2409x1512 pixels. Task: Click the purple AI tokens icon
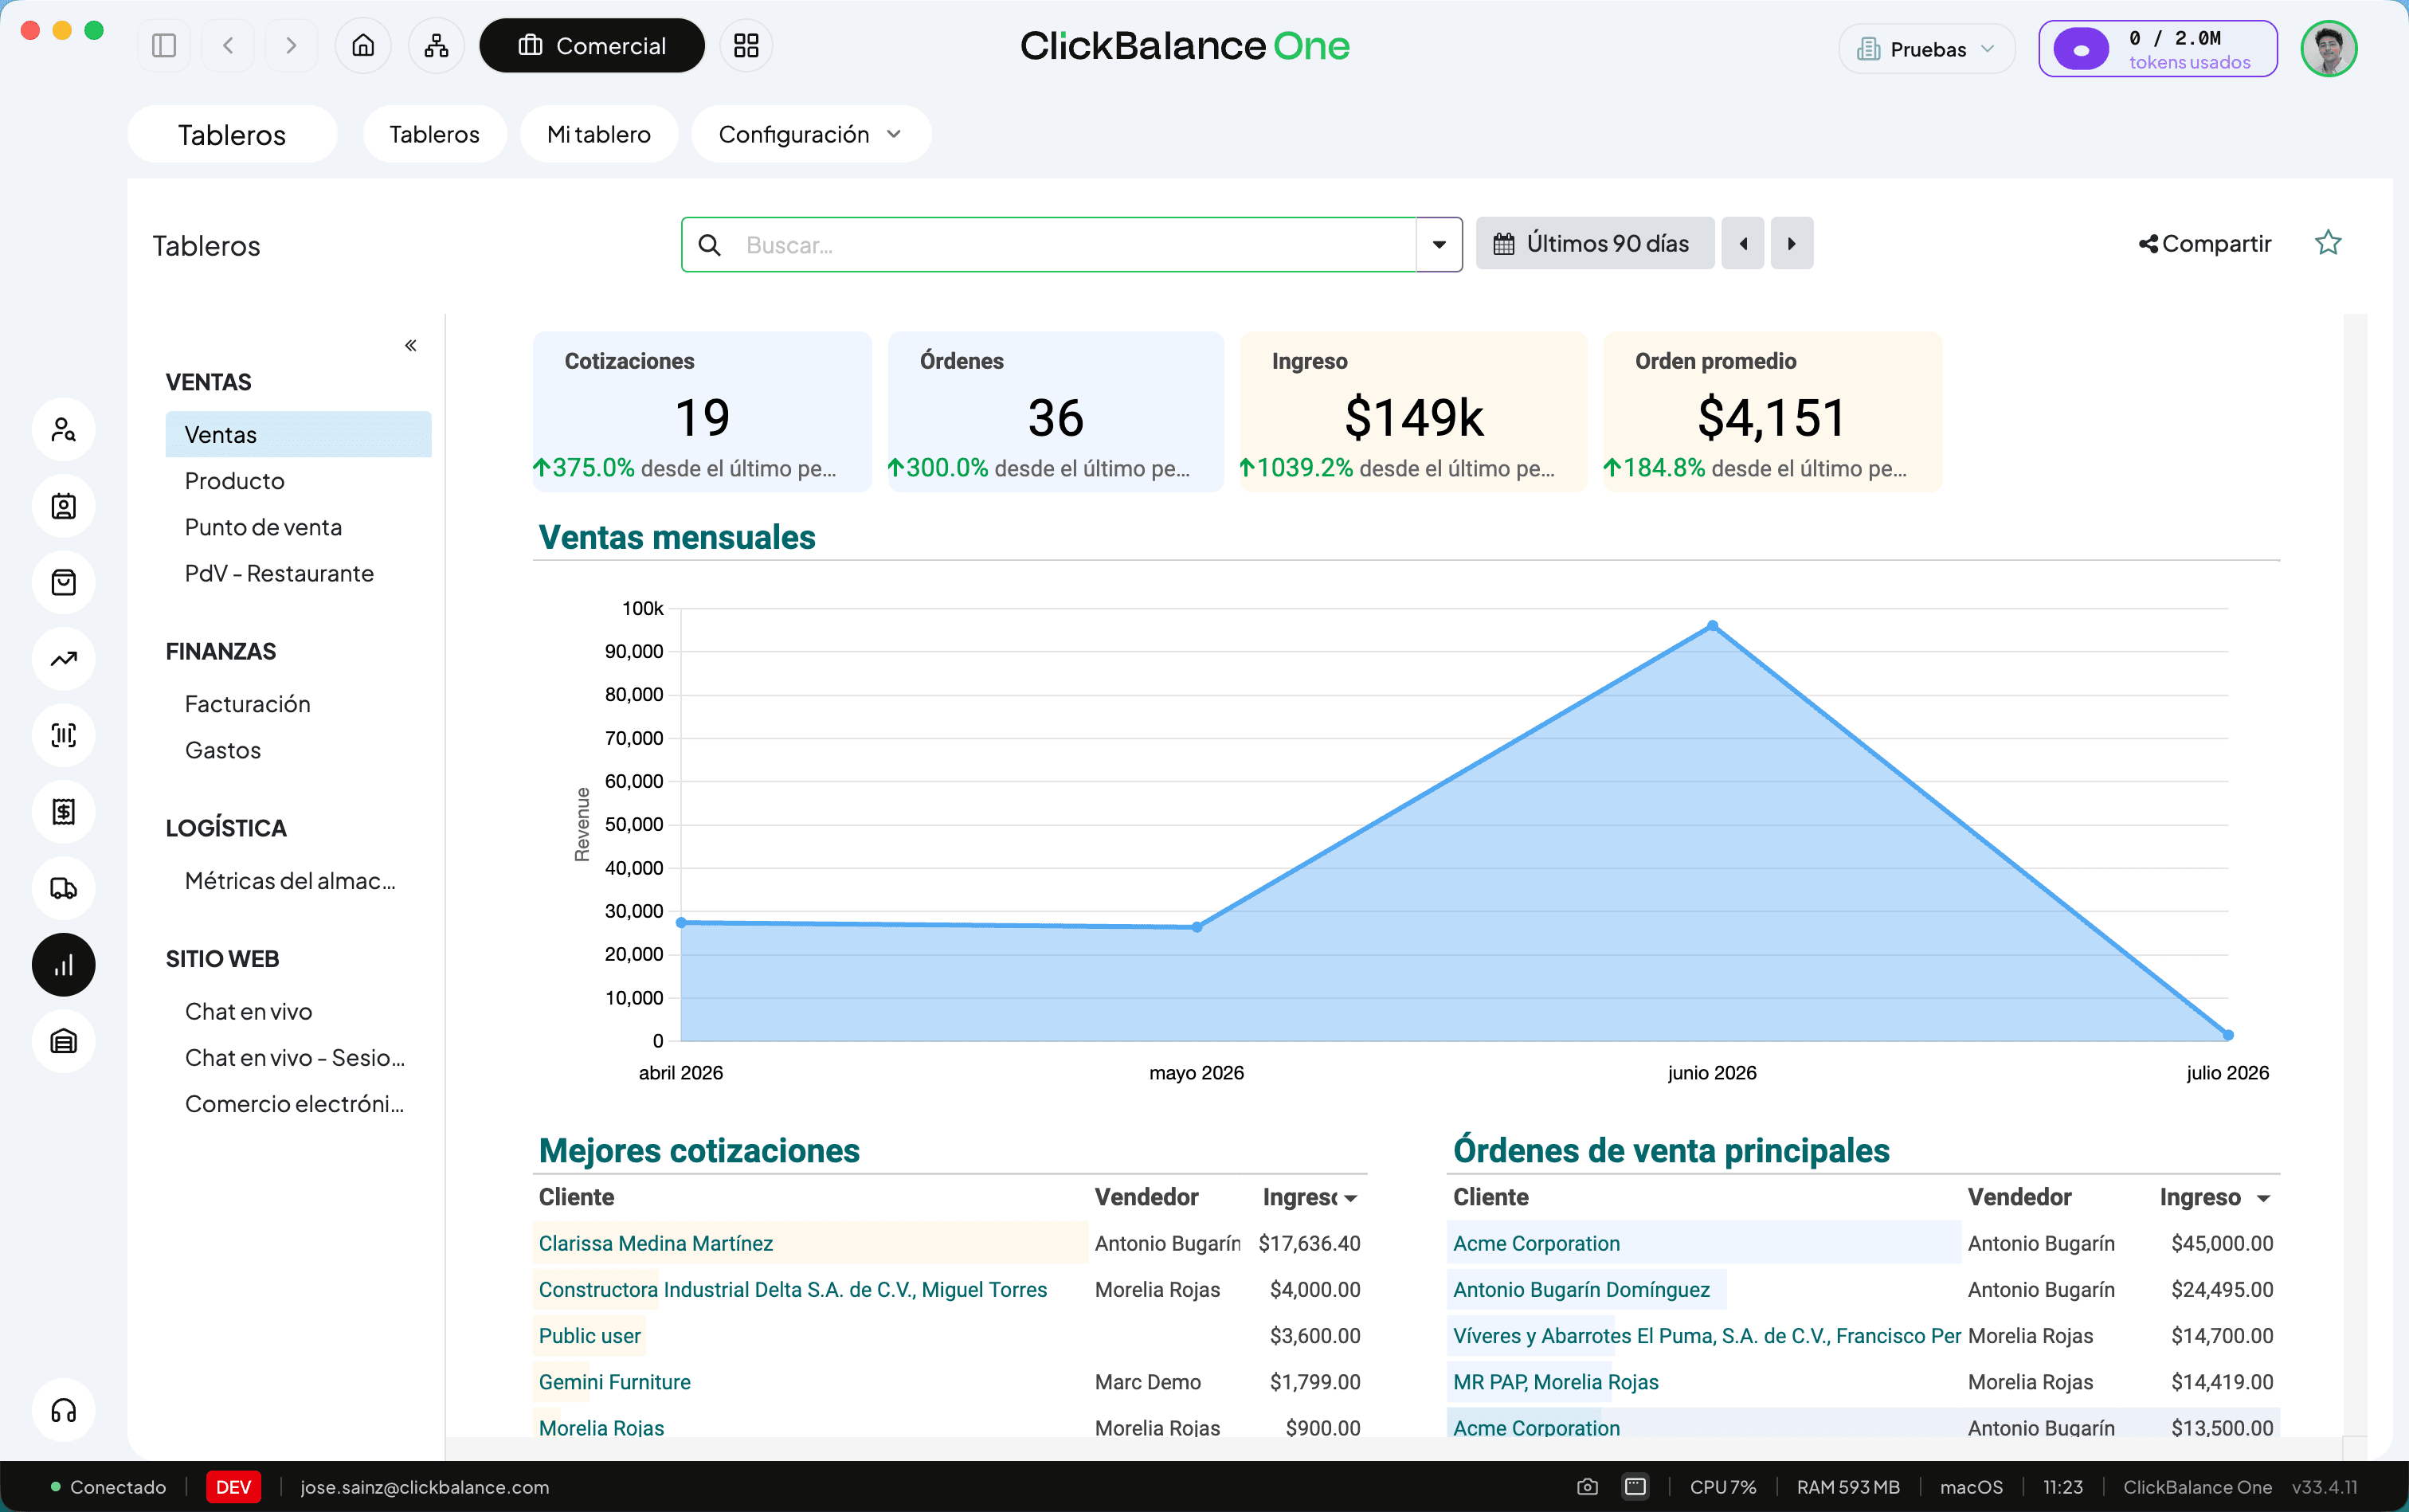coord(2081,49)
